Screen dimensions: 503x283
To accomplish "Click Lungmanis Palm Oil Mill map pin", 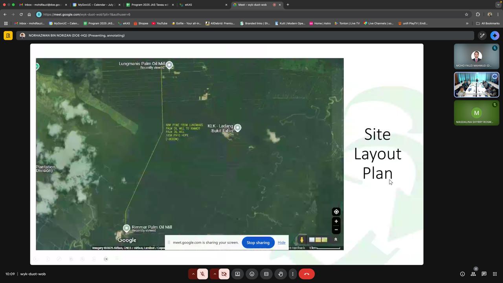I will click(x=169, y=65).
